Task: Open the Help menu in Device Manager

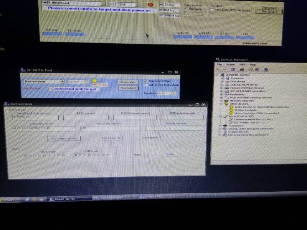Action: (253, 64)
